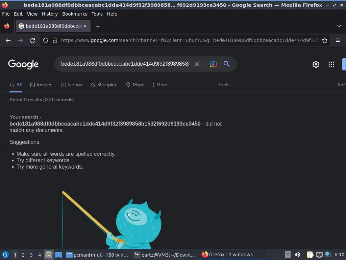Viewport: 346px width, 260px height.
Task: Switch to workspace 4
Action: pos(40,255)
